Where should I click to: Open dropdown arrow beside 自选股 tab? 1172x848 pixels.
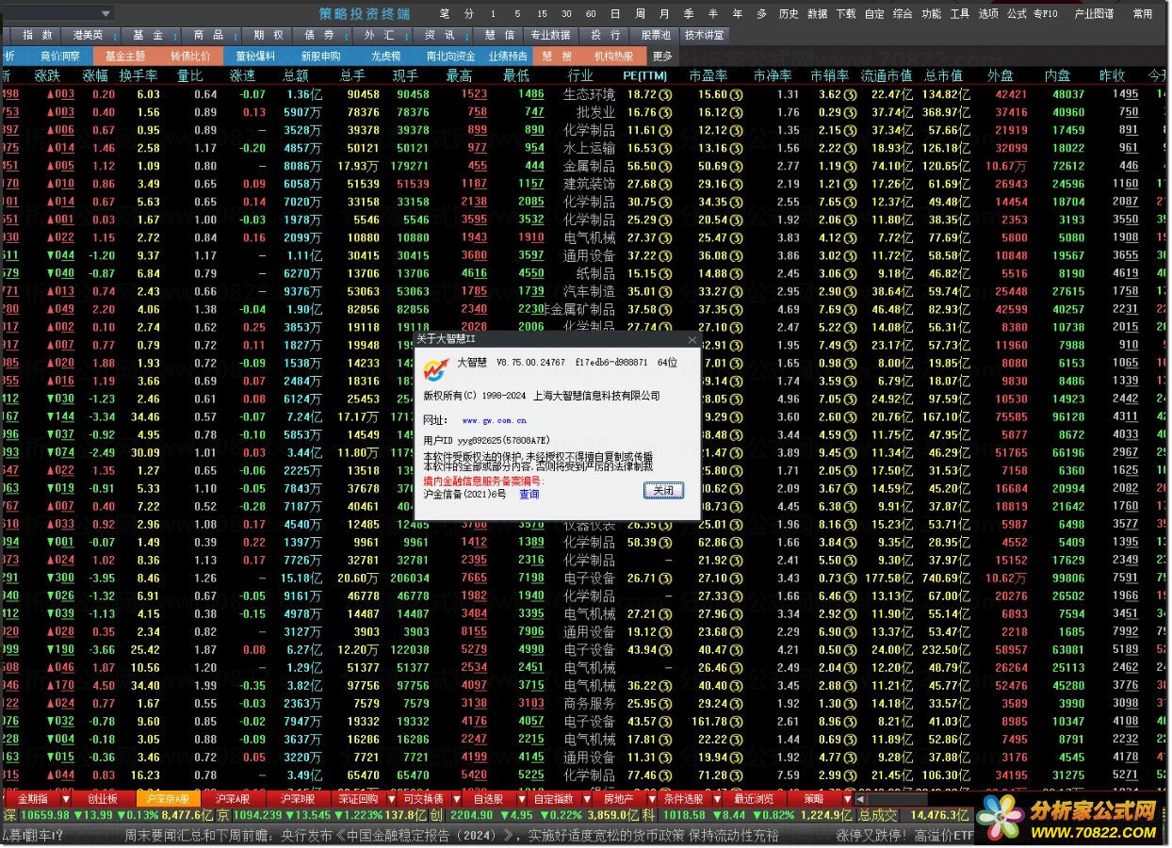click(x=520, y=799)
